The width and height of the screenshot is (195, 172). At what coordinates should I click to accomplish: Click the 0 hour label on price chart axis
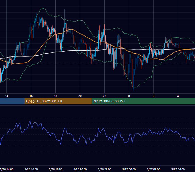tap(129, 96)
